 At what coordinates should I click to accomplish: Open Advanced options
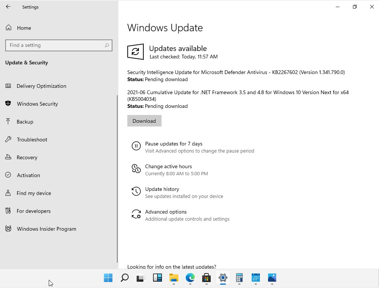166,212
